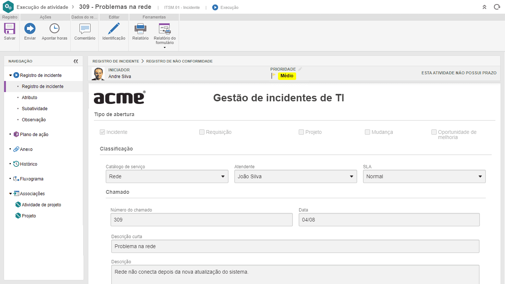Click the Enviar arrow icon
Viewport: 505px width, 284px height.
(30, 28)
